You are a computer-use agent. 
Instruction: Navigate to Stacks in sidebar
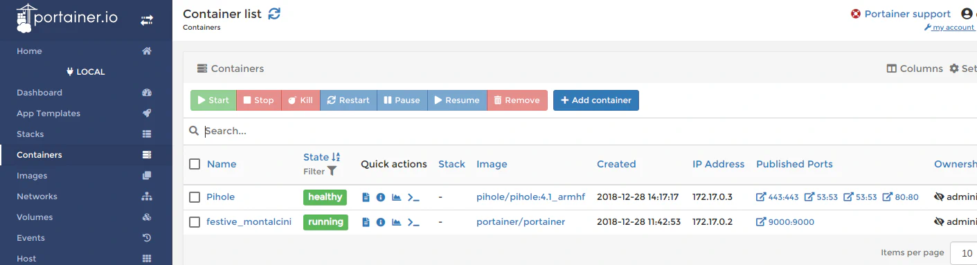[x=30, y=134]
